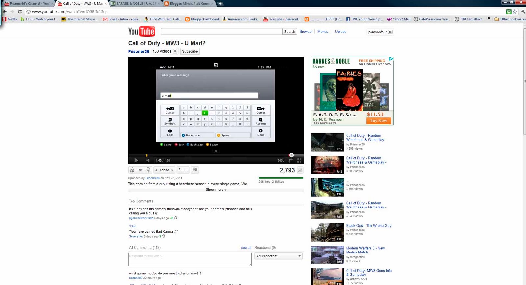Screen dimensions: 526x285
Task: Open the Gmail Inbox bookmark
Action: [122, 19]
